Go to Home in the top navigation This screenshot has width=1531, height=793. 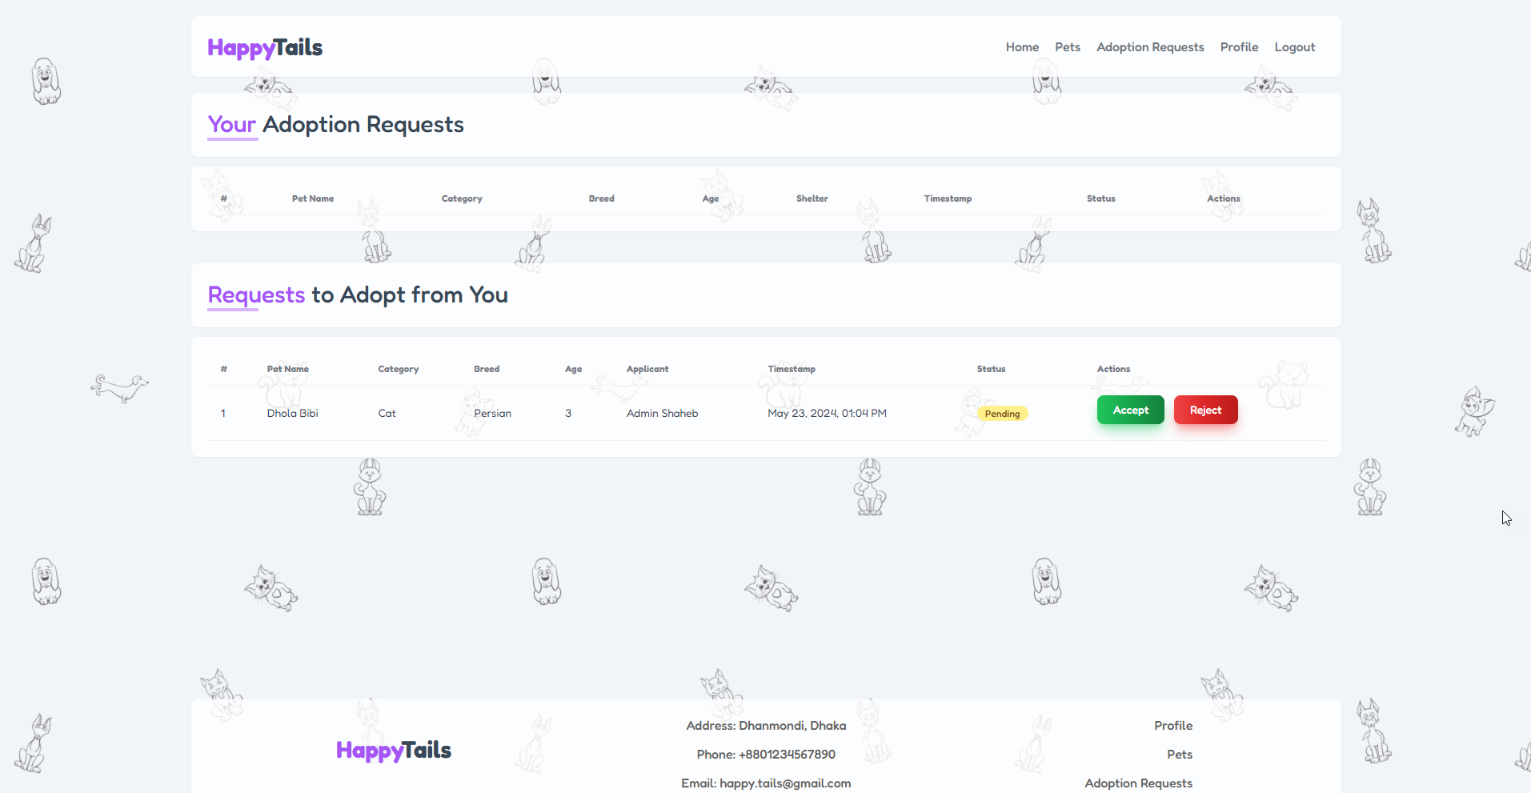pyautogui.click(x=1022, y=47)
